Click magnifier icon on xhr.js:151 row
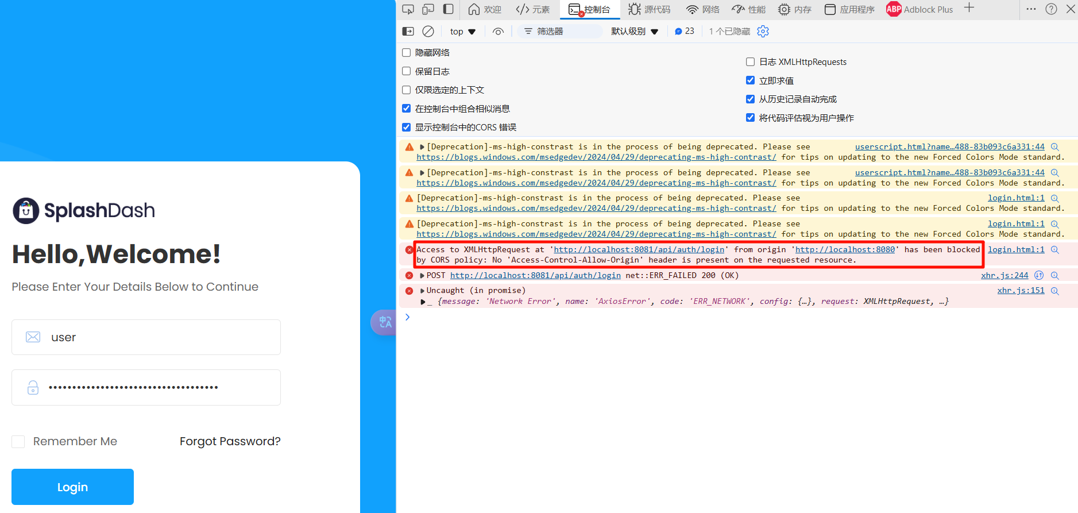 (1054, 291)
